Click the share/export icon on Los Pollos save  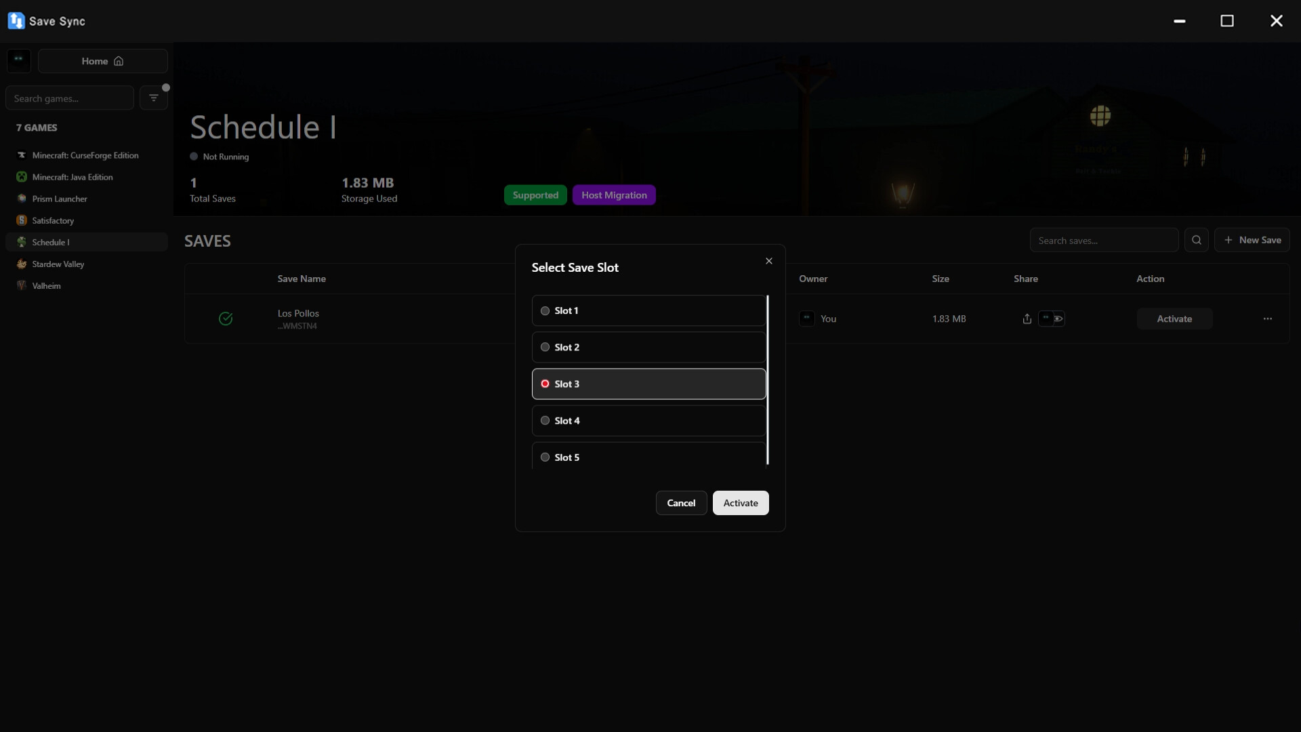point(1026,319)
